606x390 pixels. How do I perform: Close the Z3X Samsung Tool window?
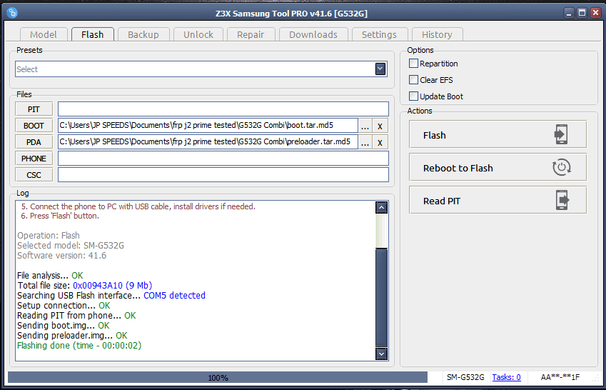coord(595,13)
